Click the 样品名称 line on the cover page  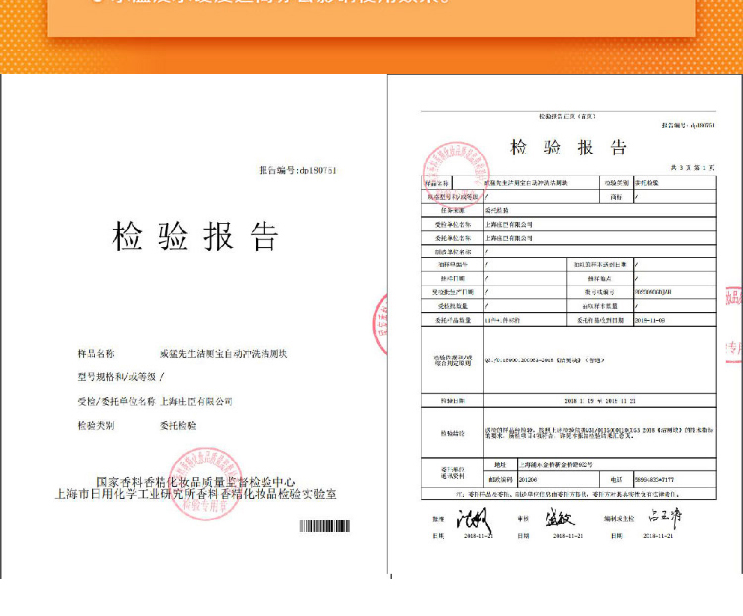pos(182,353)
